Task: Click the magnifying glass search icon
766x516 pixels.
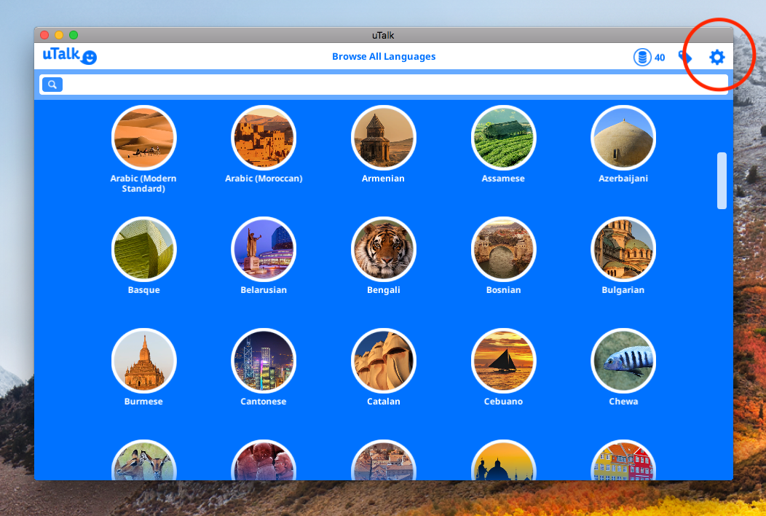Action: point(52,85)
